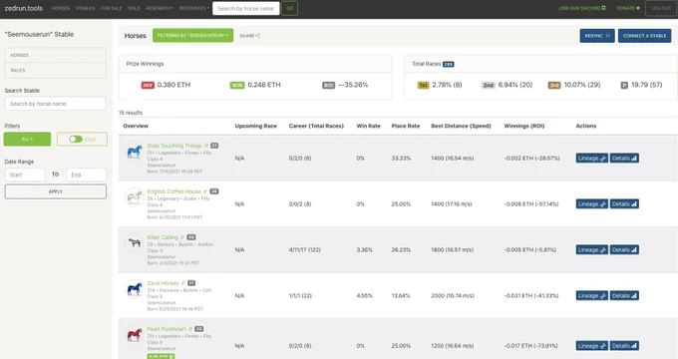The width and height of the screenshot is (678, 359).
Task: Click the Connect a Stable button
Action: (x=644, y=36)
